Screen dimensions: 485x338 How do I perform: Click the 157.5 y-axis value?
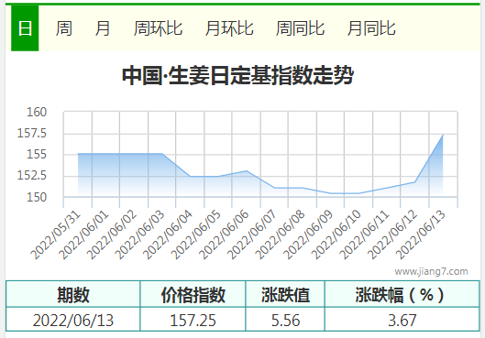[31, 133]
